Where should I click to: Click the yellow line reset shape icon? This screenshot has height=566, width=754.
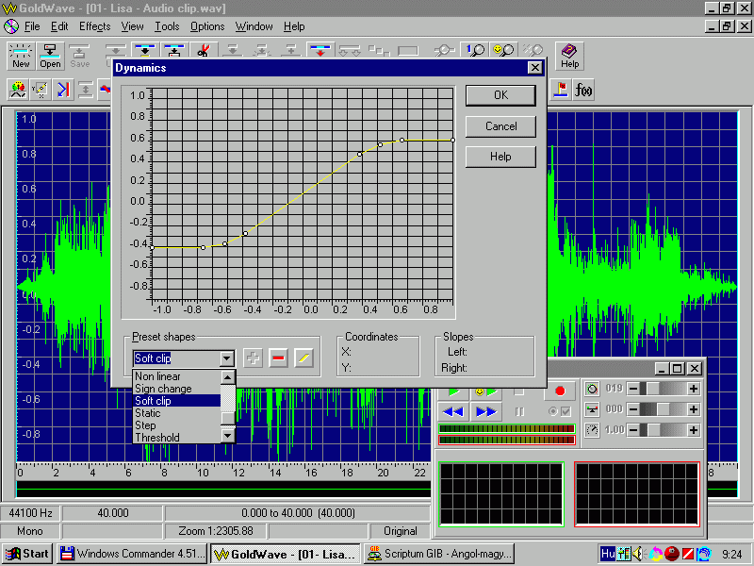(x=303, y=358)
